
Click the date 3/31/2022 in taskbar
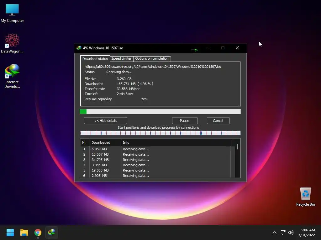click(307, 235)
